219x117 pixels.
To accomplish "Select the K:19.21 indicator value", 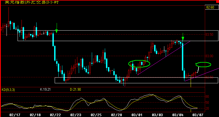I will [x=45, y=89].
